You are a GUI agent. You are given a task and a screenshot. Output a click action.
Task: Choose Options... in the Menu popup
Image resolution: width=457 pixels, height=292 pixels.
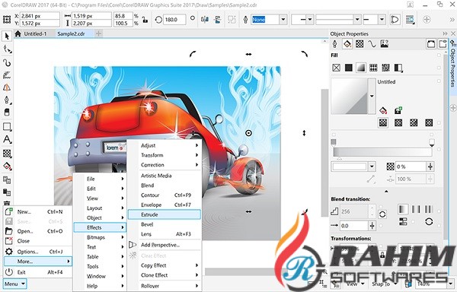click(x=37, y=252)
